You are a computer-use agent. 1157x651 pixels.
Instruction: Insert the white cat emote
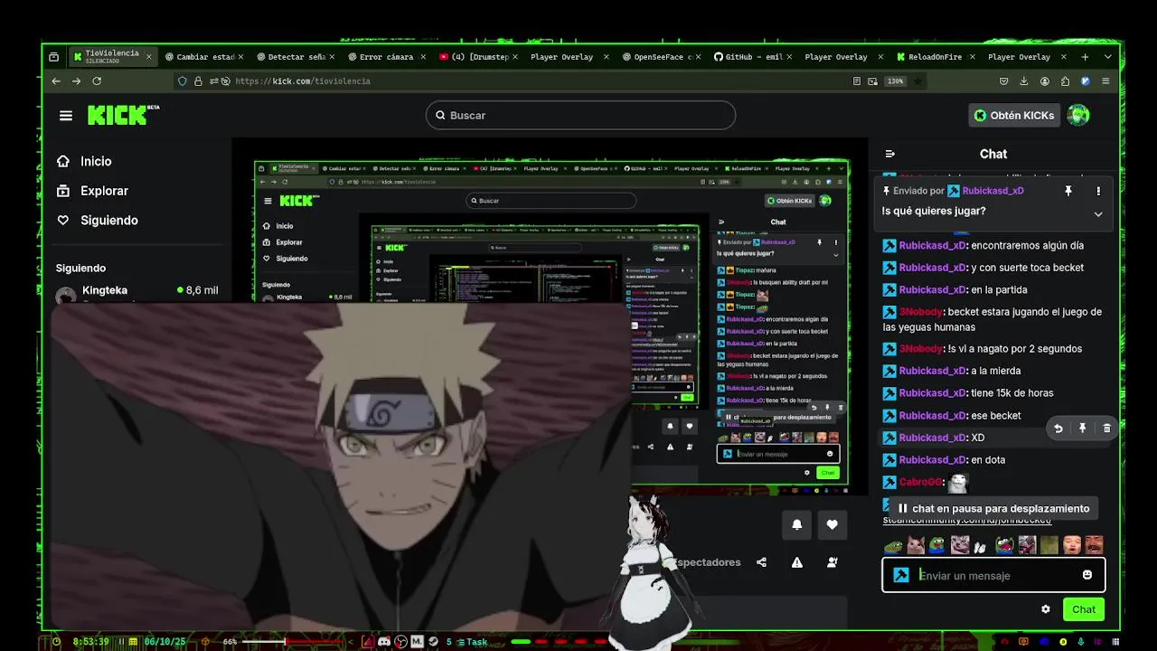pos(915,545)
